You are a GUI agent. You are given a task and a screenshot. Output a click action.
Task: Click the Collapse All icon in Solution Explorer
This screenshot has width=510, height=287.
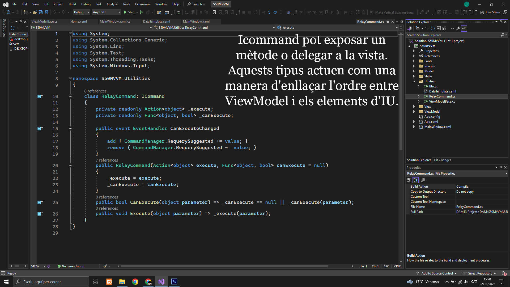coord(439,28)
